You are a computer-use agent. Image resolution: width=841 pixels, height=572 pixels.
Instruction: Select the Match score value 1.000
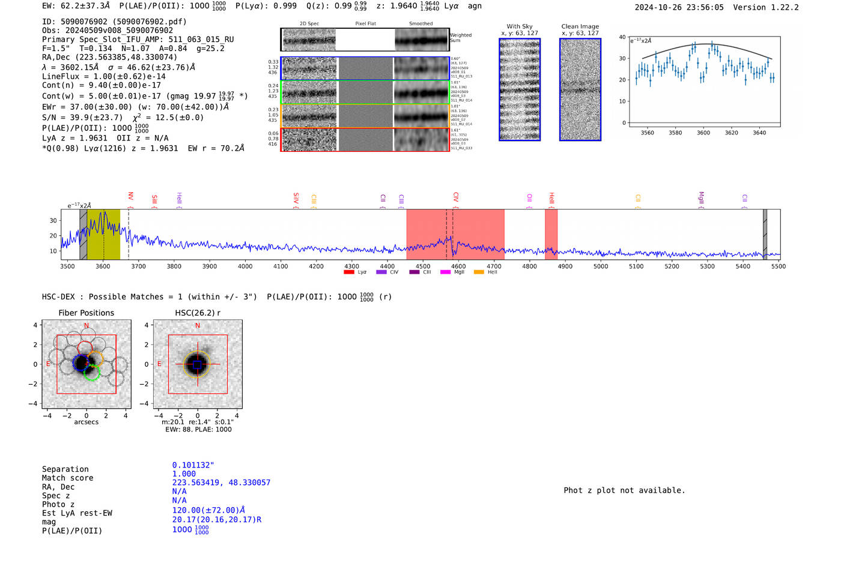184,474
